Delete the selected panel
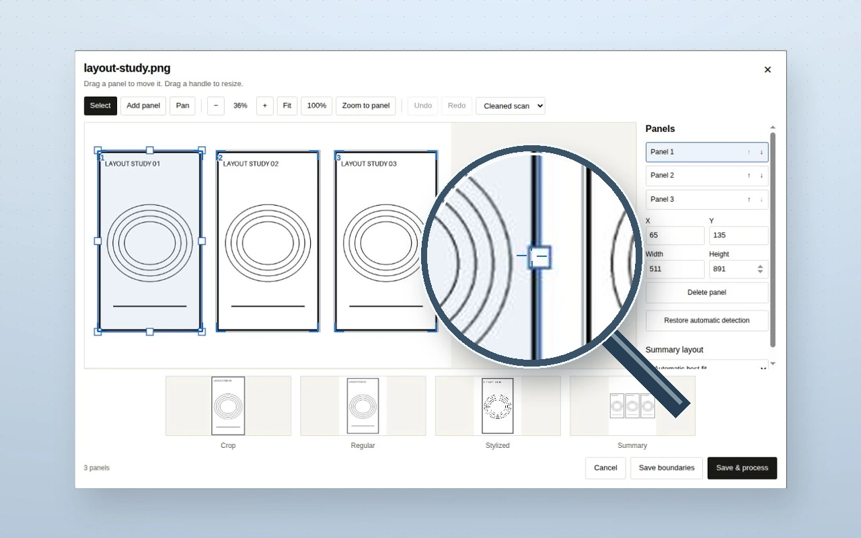This screenshot has height=538, width=861. (707, 293)
